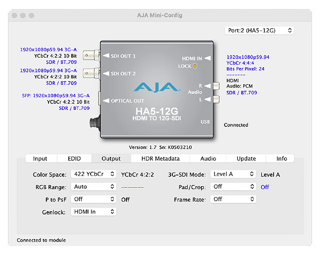Switch to the Audio tab
This screenshot has height=255, width=320.
[x=208, y=158]
